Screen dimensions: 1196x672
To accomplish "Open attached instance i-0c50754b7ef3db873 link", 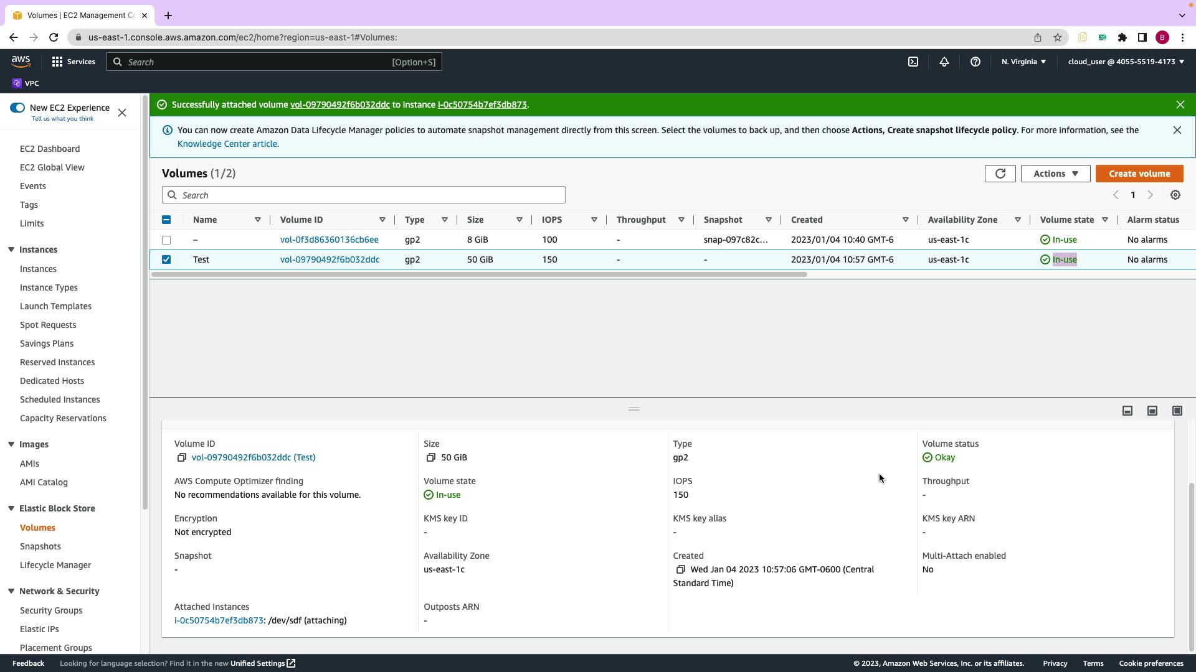I will [x=219, y=620].
